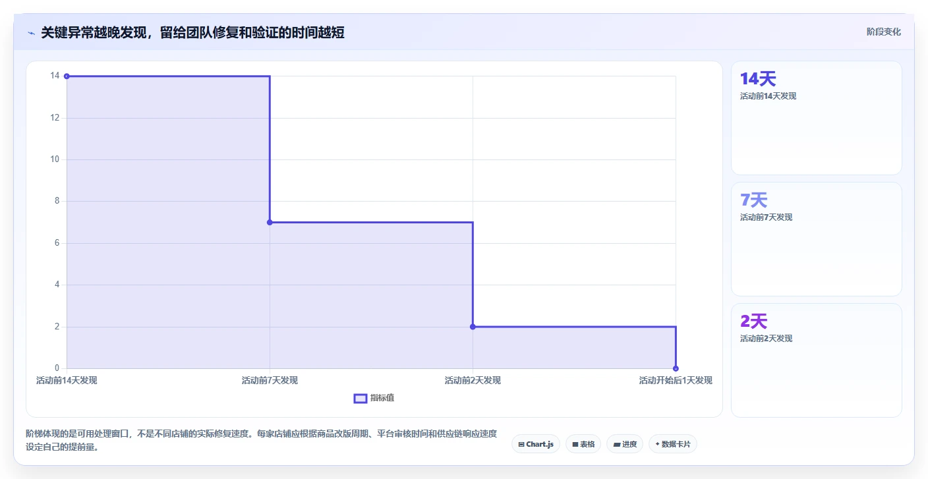Click the y-axis value 4
Viewport: 928px width, 479px height.
pos(57,285)
